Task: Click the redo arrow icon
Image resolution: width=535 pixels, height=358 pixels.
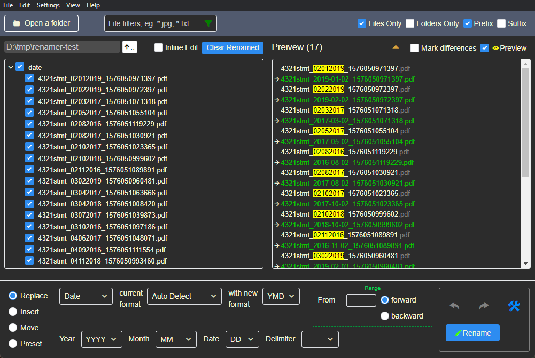Action: (484, 306)
